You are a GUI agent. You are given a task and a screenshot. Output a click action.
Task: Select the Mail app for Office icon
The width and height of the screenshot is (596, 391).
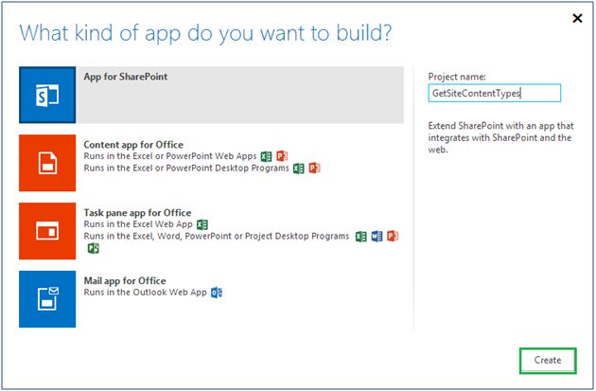click(47, 298)
